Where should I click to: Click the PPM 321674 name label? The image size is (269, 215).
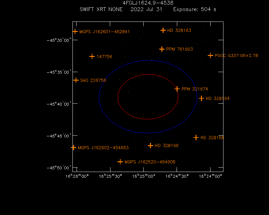pos(195,89)
